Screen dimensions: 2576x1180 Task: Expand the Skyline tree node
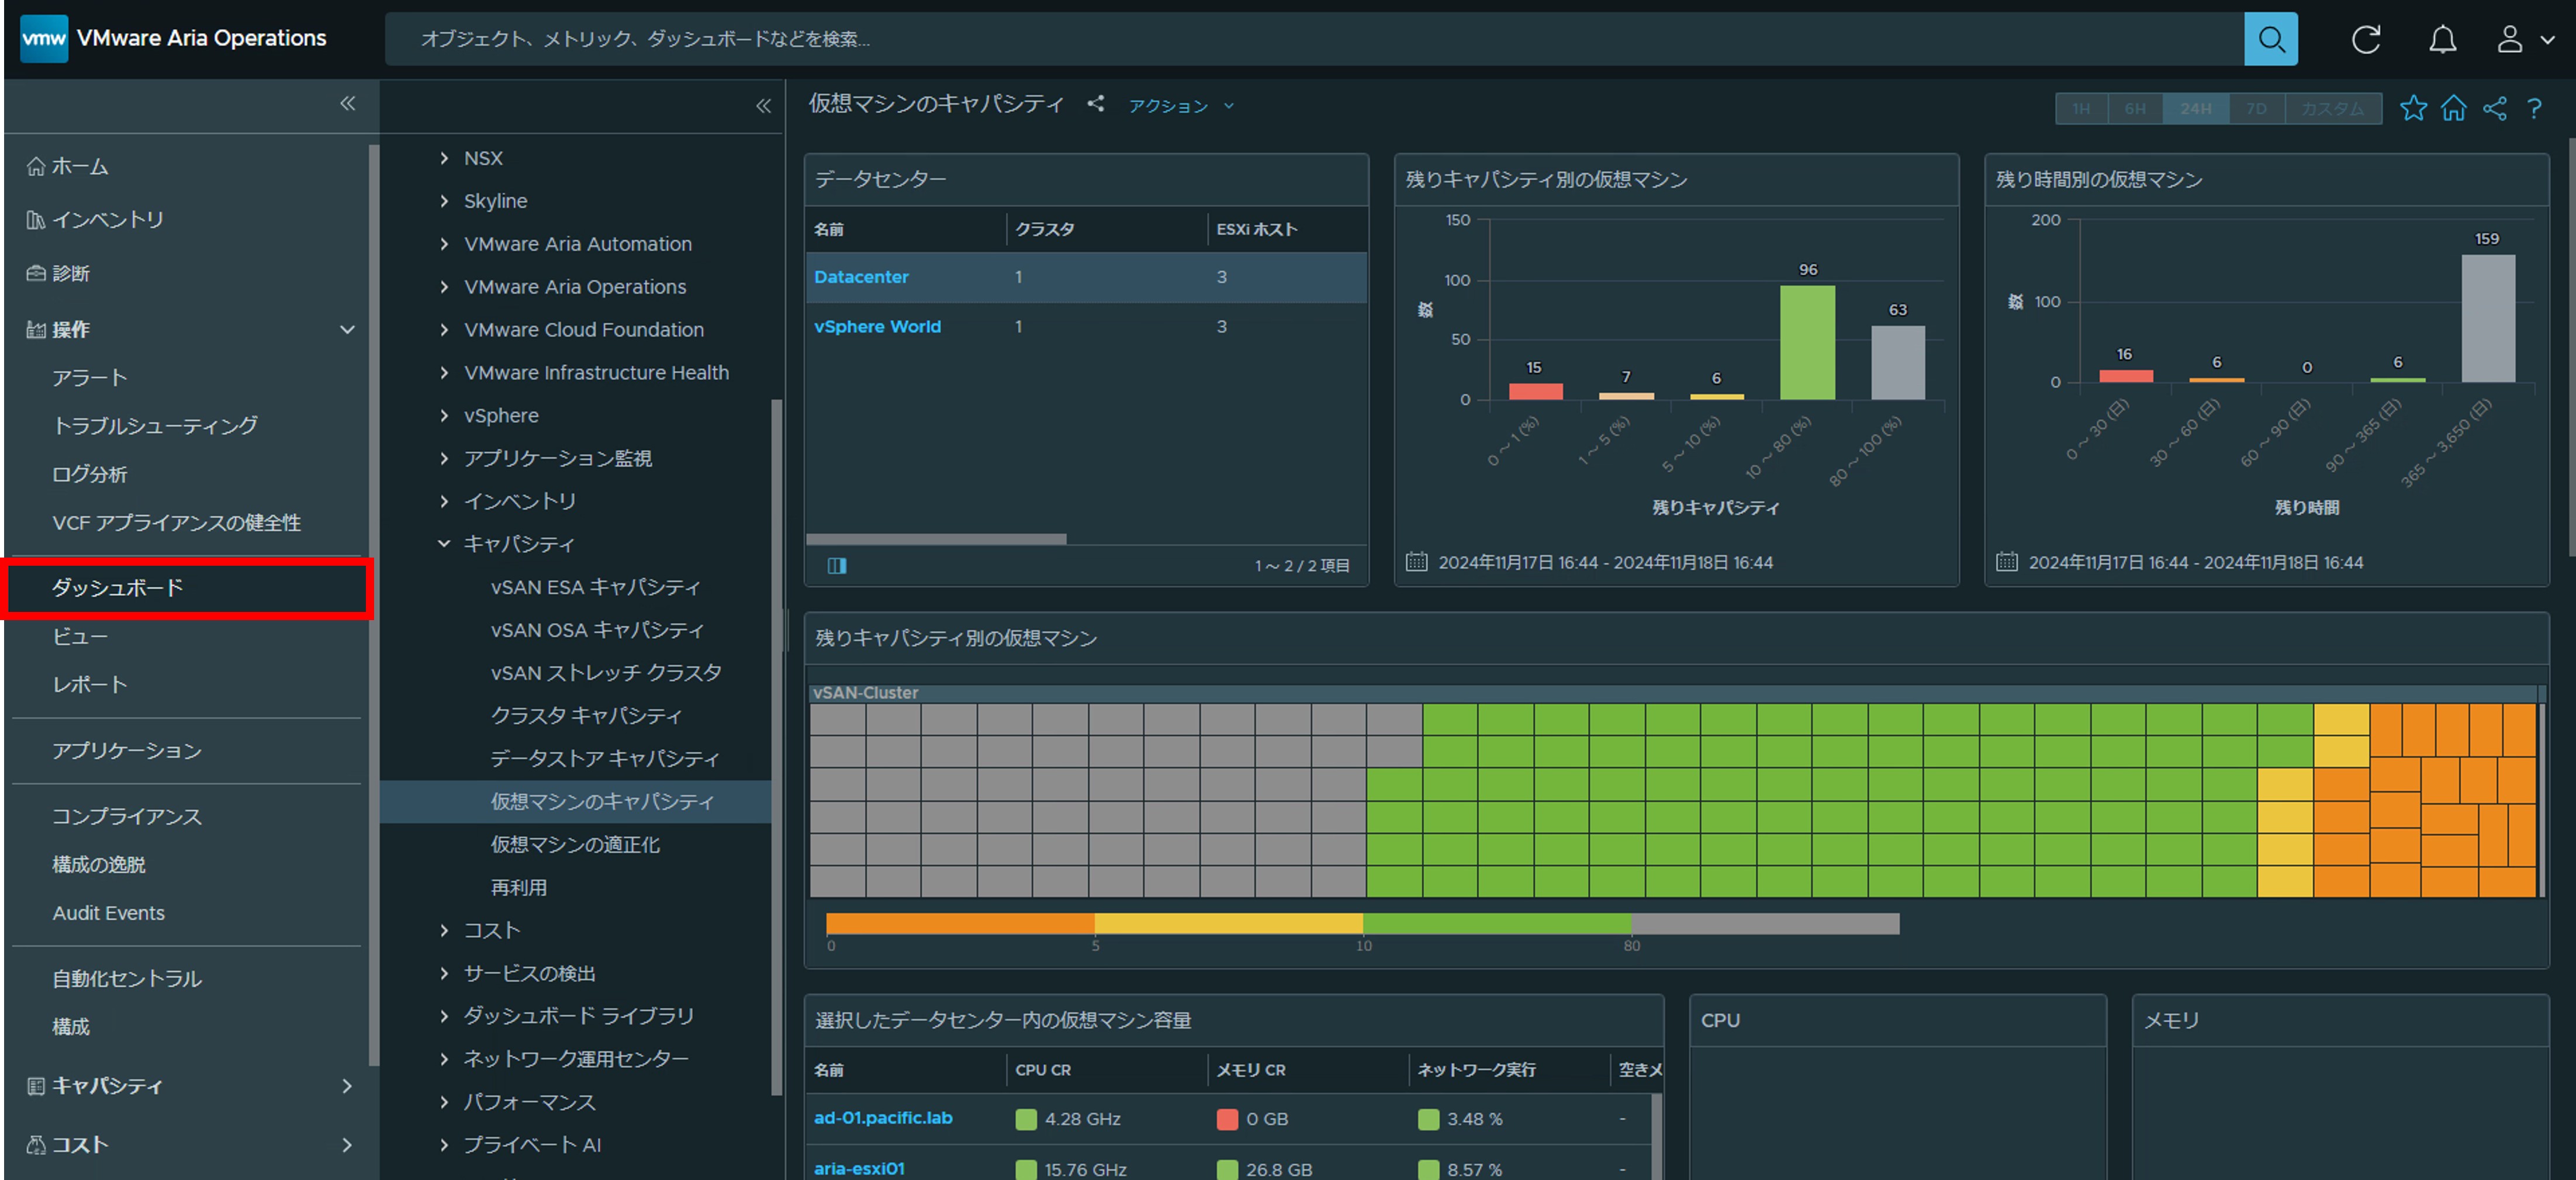point(444,201)
